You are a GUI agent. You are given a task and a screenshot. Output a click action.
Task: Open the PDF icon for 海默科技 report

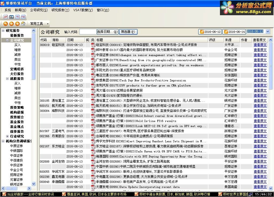click(93, 111)
